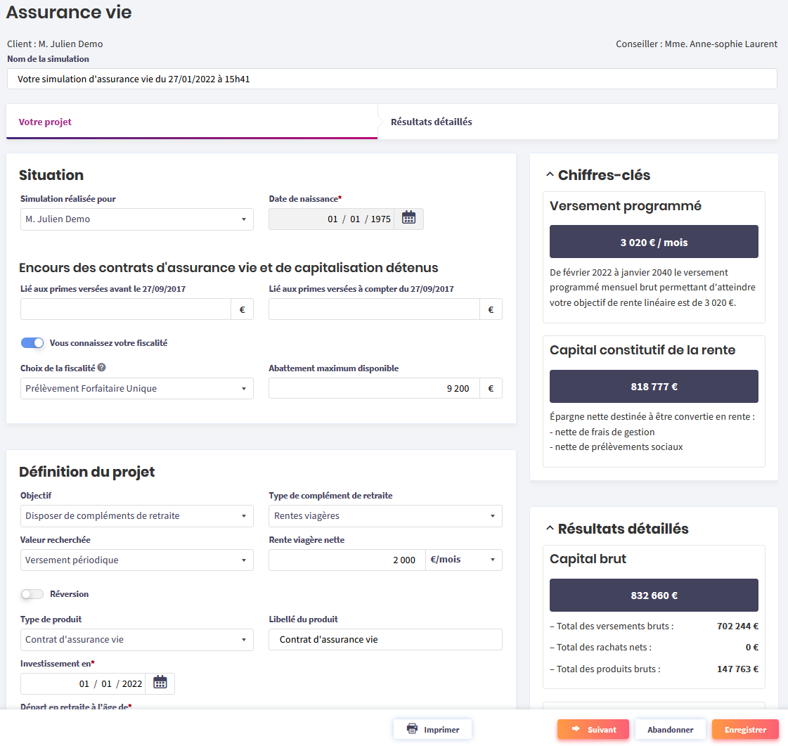Click the 3 020 € / mois value

(x=654, y=243)
